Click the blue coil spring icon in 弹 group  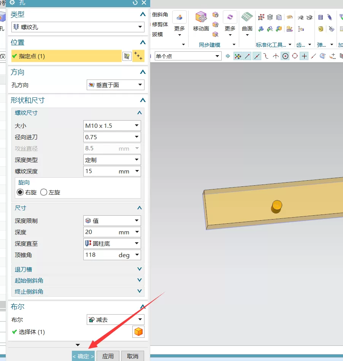(x=321, y=17)
